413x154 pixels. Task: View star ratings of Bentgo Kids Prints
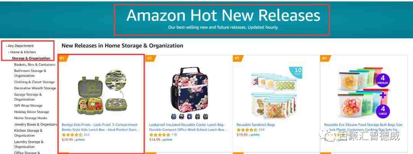tap(72, 135)
